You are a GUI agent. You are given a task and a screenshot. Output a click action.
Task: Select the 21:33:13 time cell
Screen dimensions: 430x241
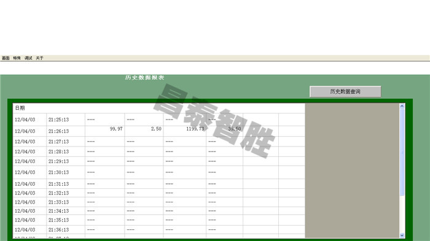(66, 202)
